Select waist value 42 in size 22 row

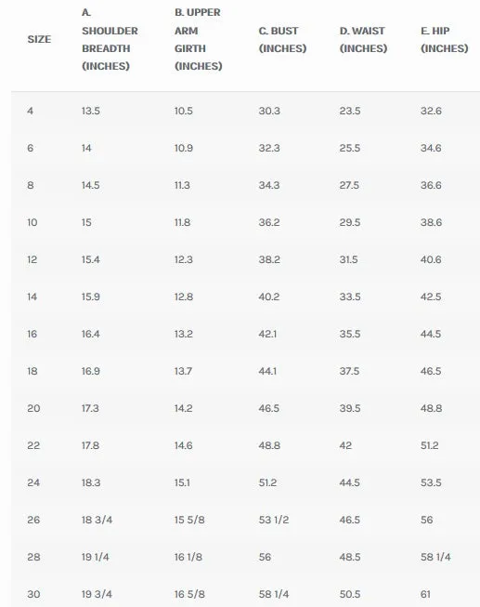pos(345,445)
